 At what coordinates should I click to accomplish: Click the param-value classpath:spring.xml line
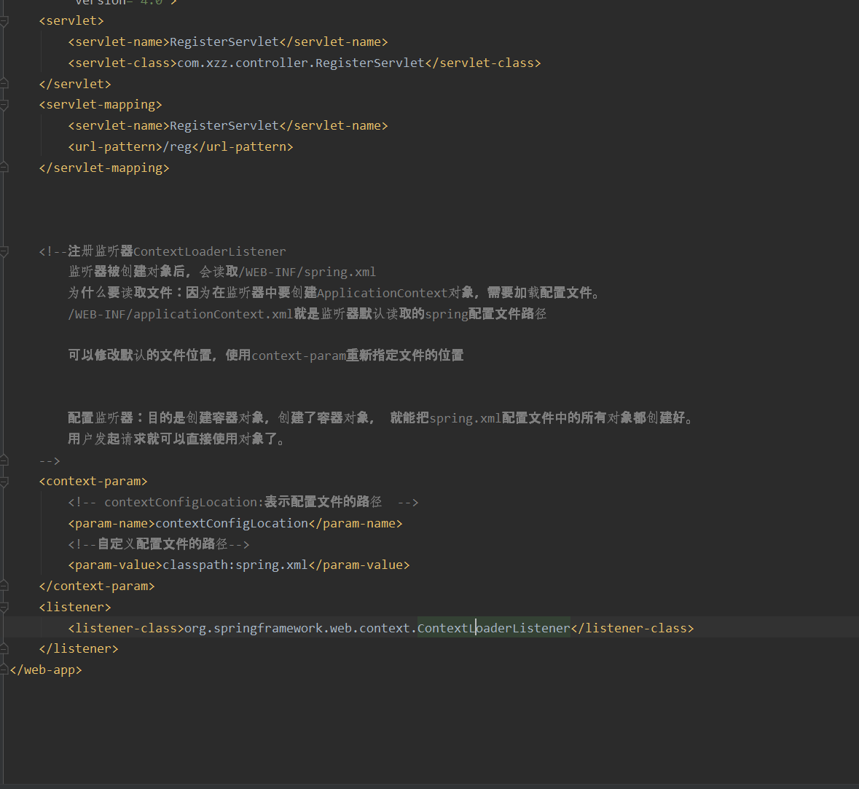click(x=239, y=565)
